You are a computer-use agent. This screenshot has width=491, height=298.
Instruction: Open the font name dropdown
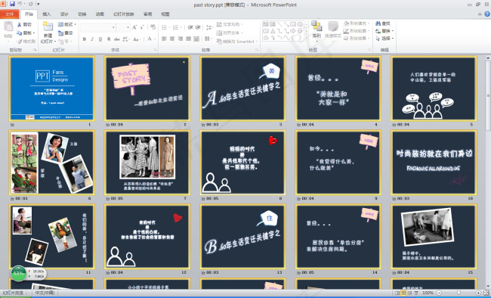pos(97,27)
